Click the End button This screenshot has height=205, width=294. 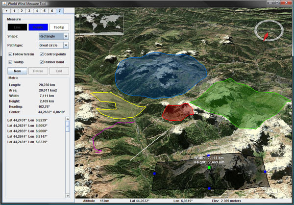point(59,71)
